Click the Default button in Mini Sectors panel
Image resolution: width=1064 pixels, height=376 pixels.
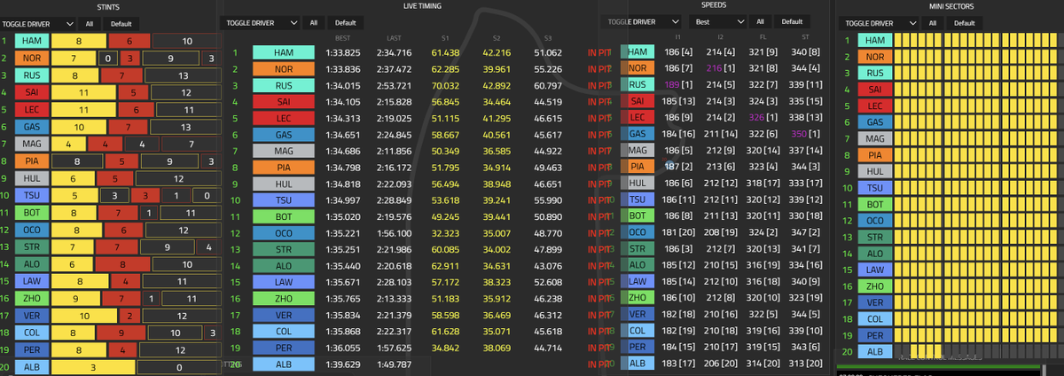[x=963, y=22]
